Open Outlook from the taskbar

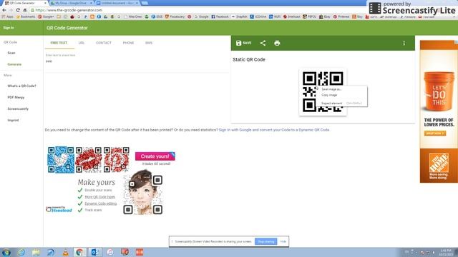95,252
